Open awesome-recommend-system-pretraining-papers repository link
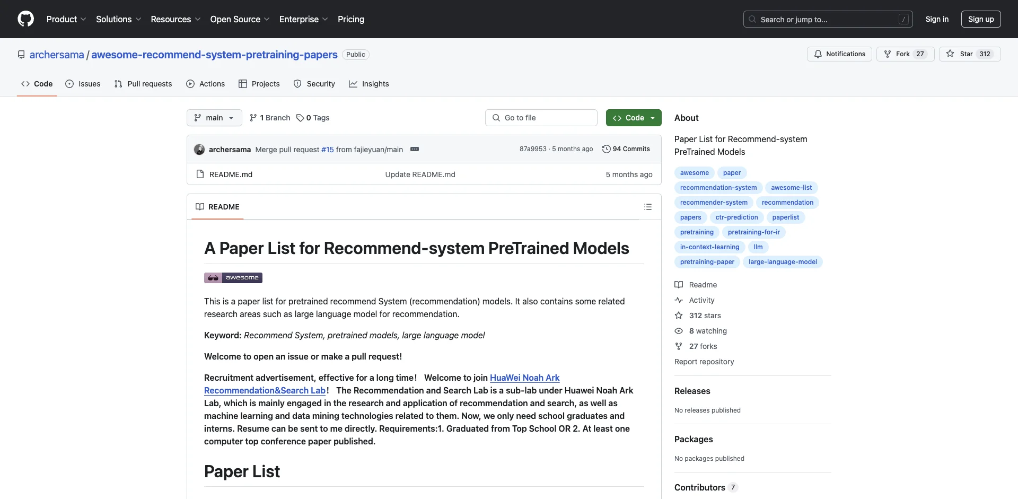Viewport: 1018px width, 499px height. click(x=214, y=55)
